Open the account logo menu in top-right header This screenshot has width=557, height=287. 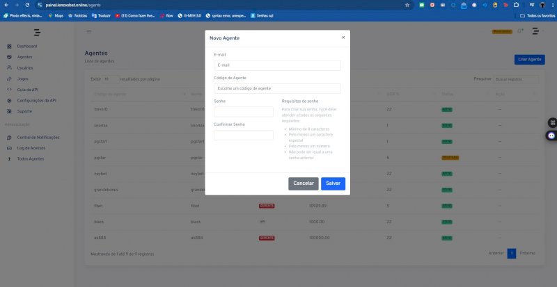pyautogui.click(x=535, y=31)
